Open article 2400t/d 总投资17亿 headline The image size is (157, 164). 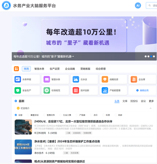[73, 121]
